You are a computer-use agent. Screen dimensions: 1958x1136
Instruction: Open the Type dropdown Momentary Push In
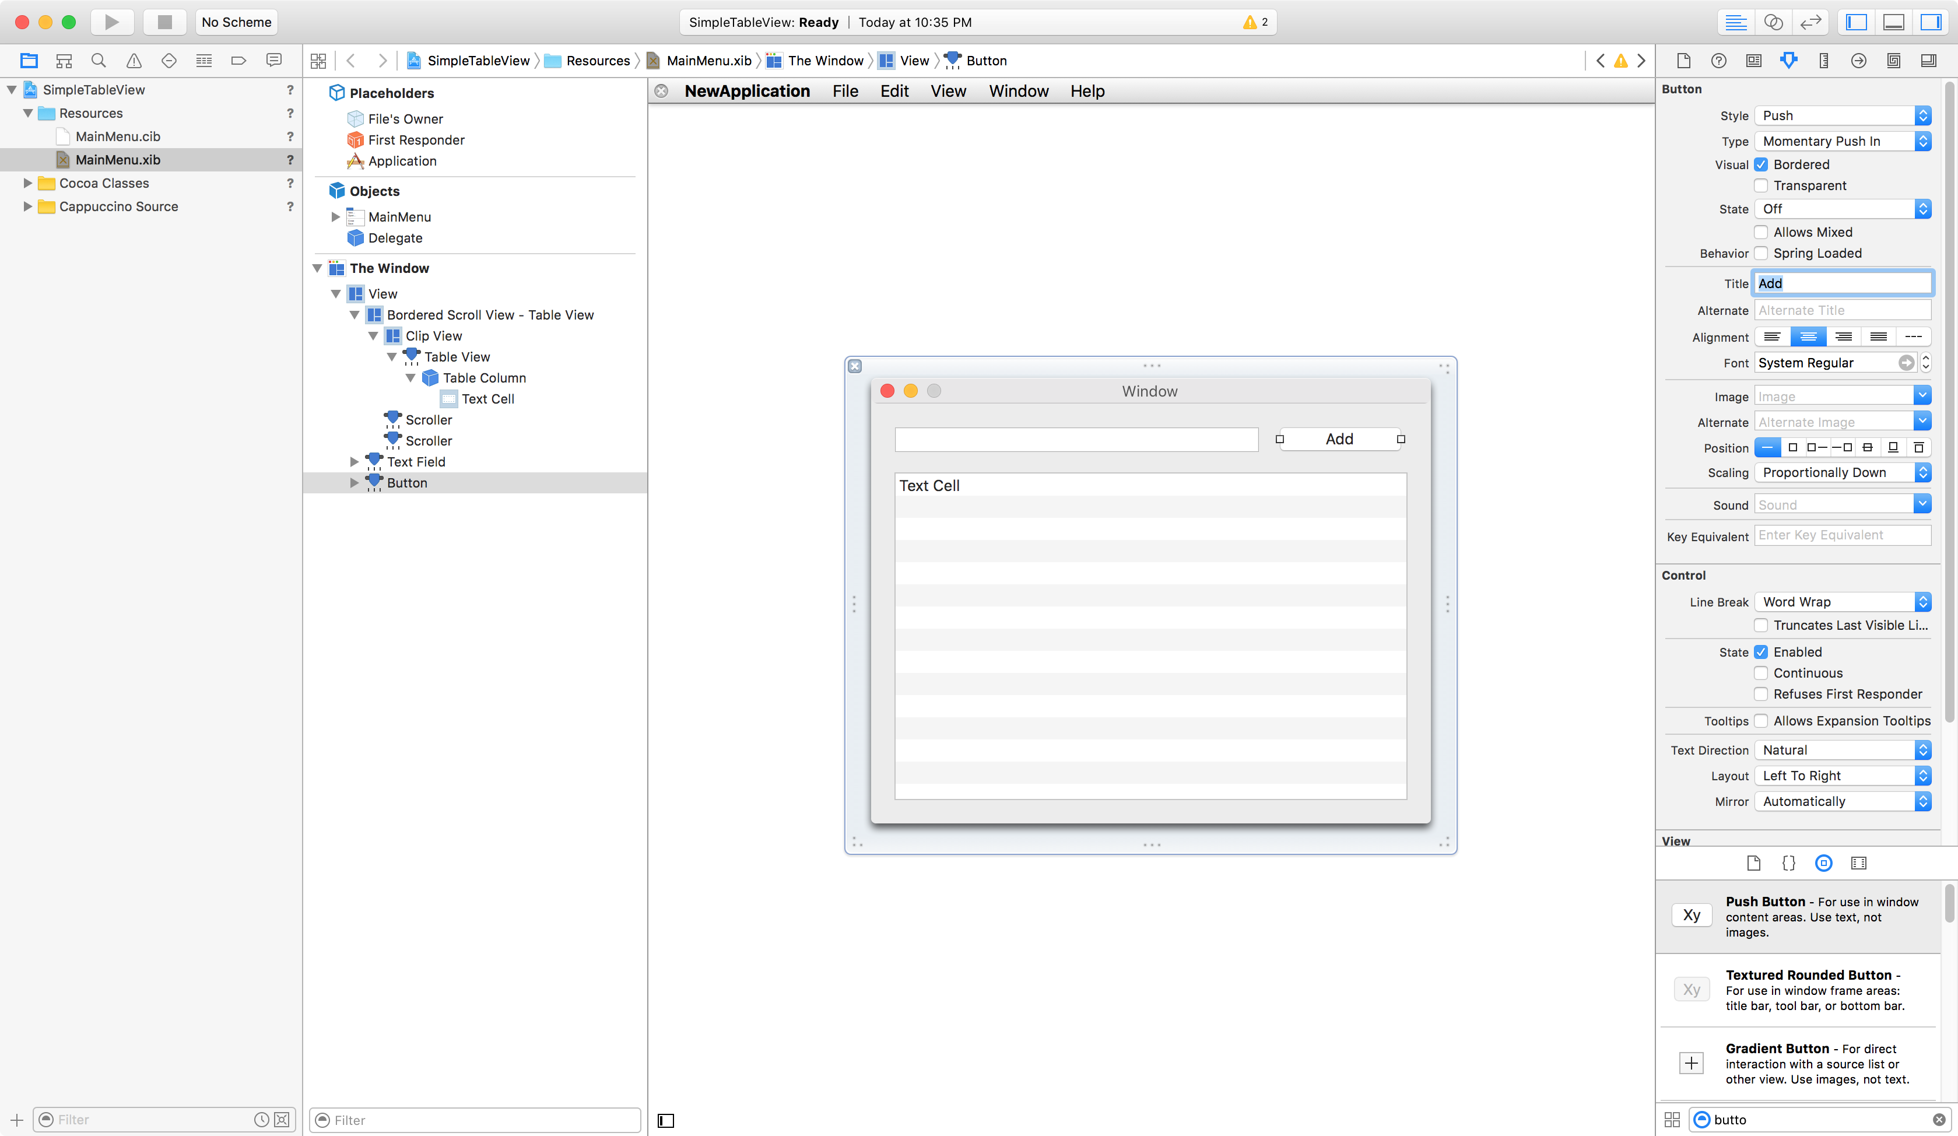(x=1842, y=141)
